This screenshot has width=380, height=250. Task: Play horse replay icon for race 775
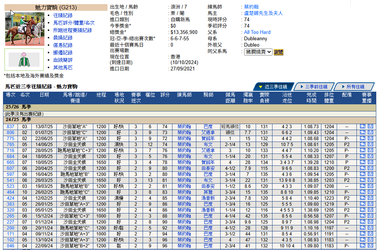362,138
